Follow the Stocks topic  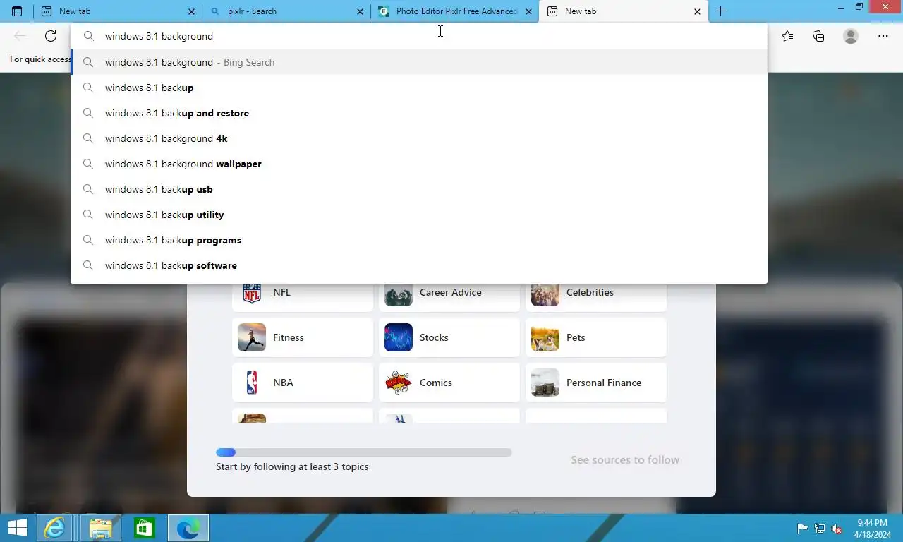coord(449,337)
